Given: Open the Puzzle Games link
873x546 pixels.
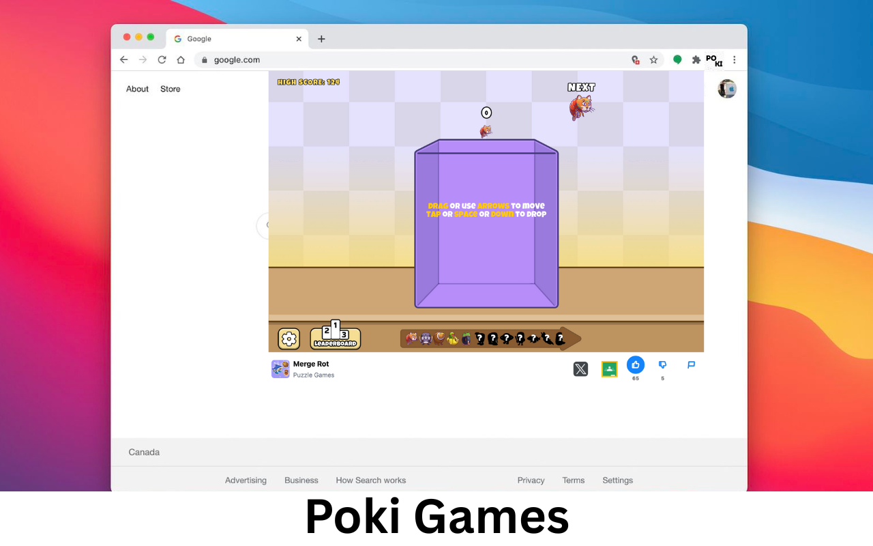Looking at the screenshot, I should (x=314, y=374).
